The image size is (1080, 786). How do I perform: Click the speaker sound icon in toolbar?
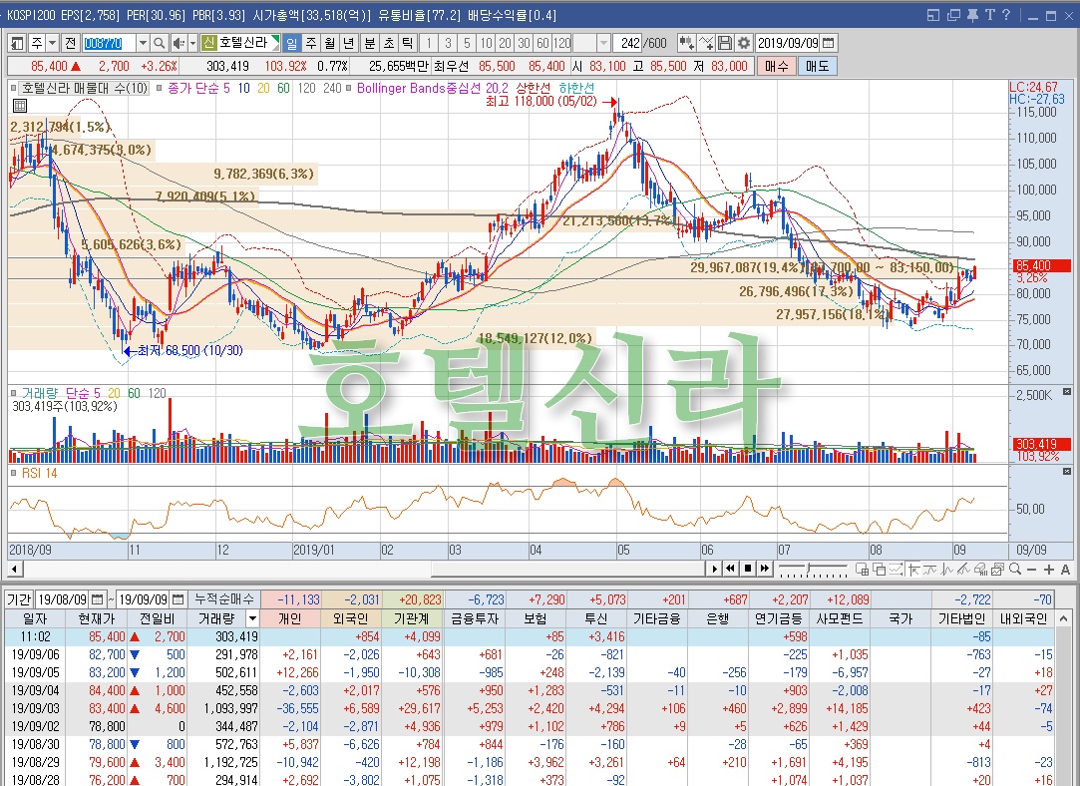[179, 44]
